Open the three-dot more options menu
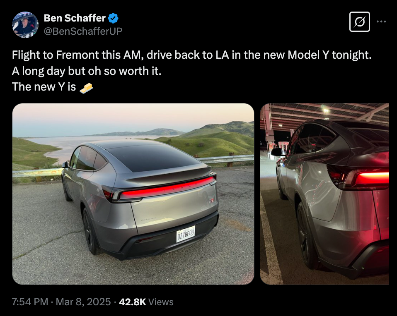This screenshot has height=316, width=397. click(x=381, y=22)
